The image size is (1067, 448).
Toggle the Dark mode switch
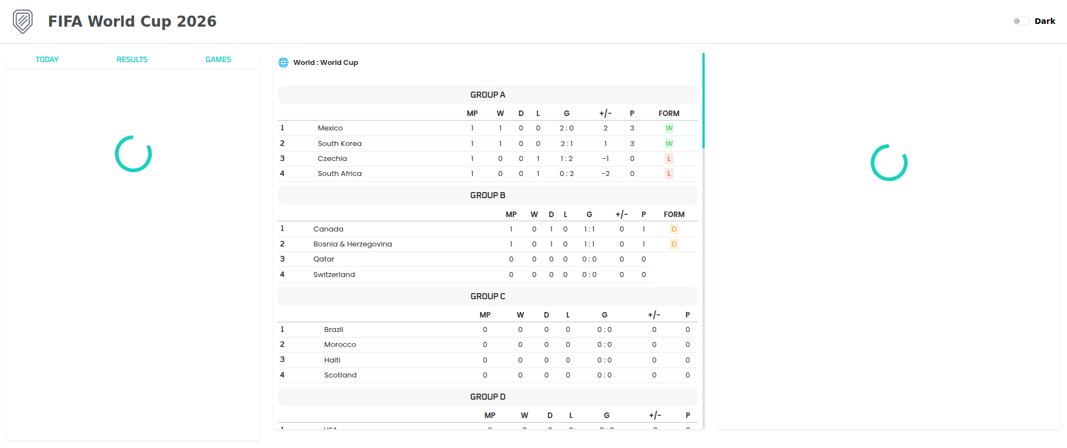1021,21
